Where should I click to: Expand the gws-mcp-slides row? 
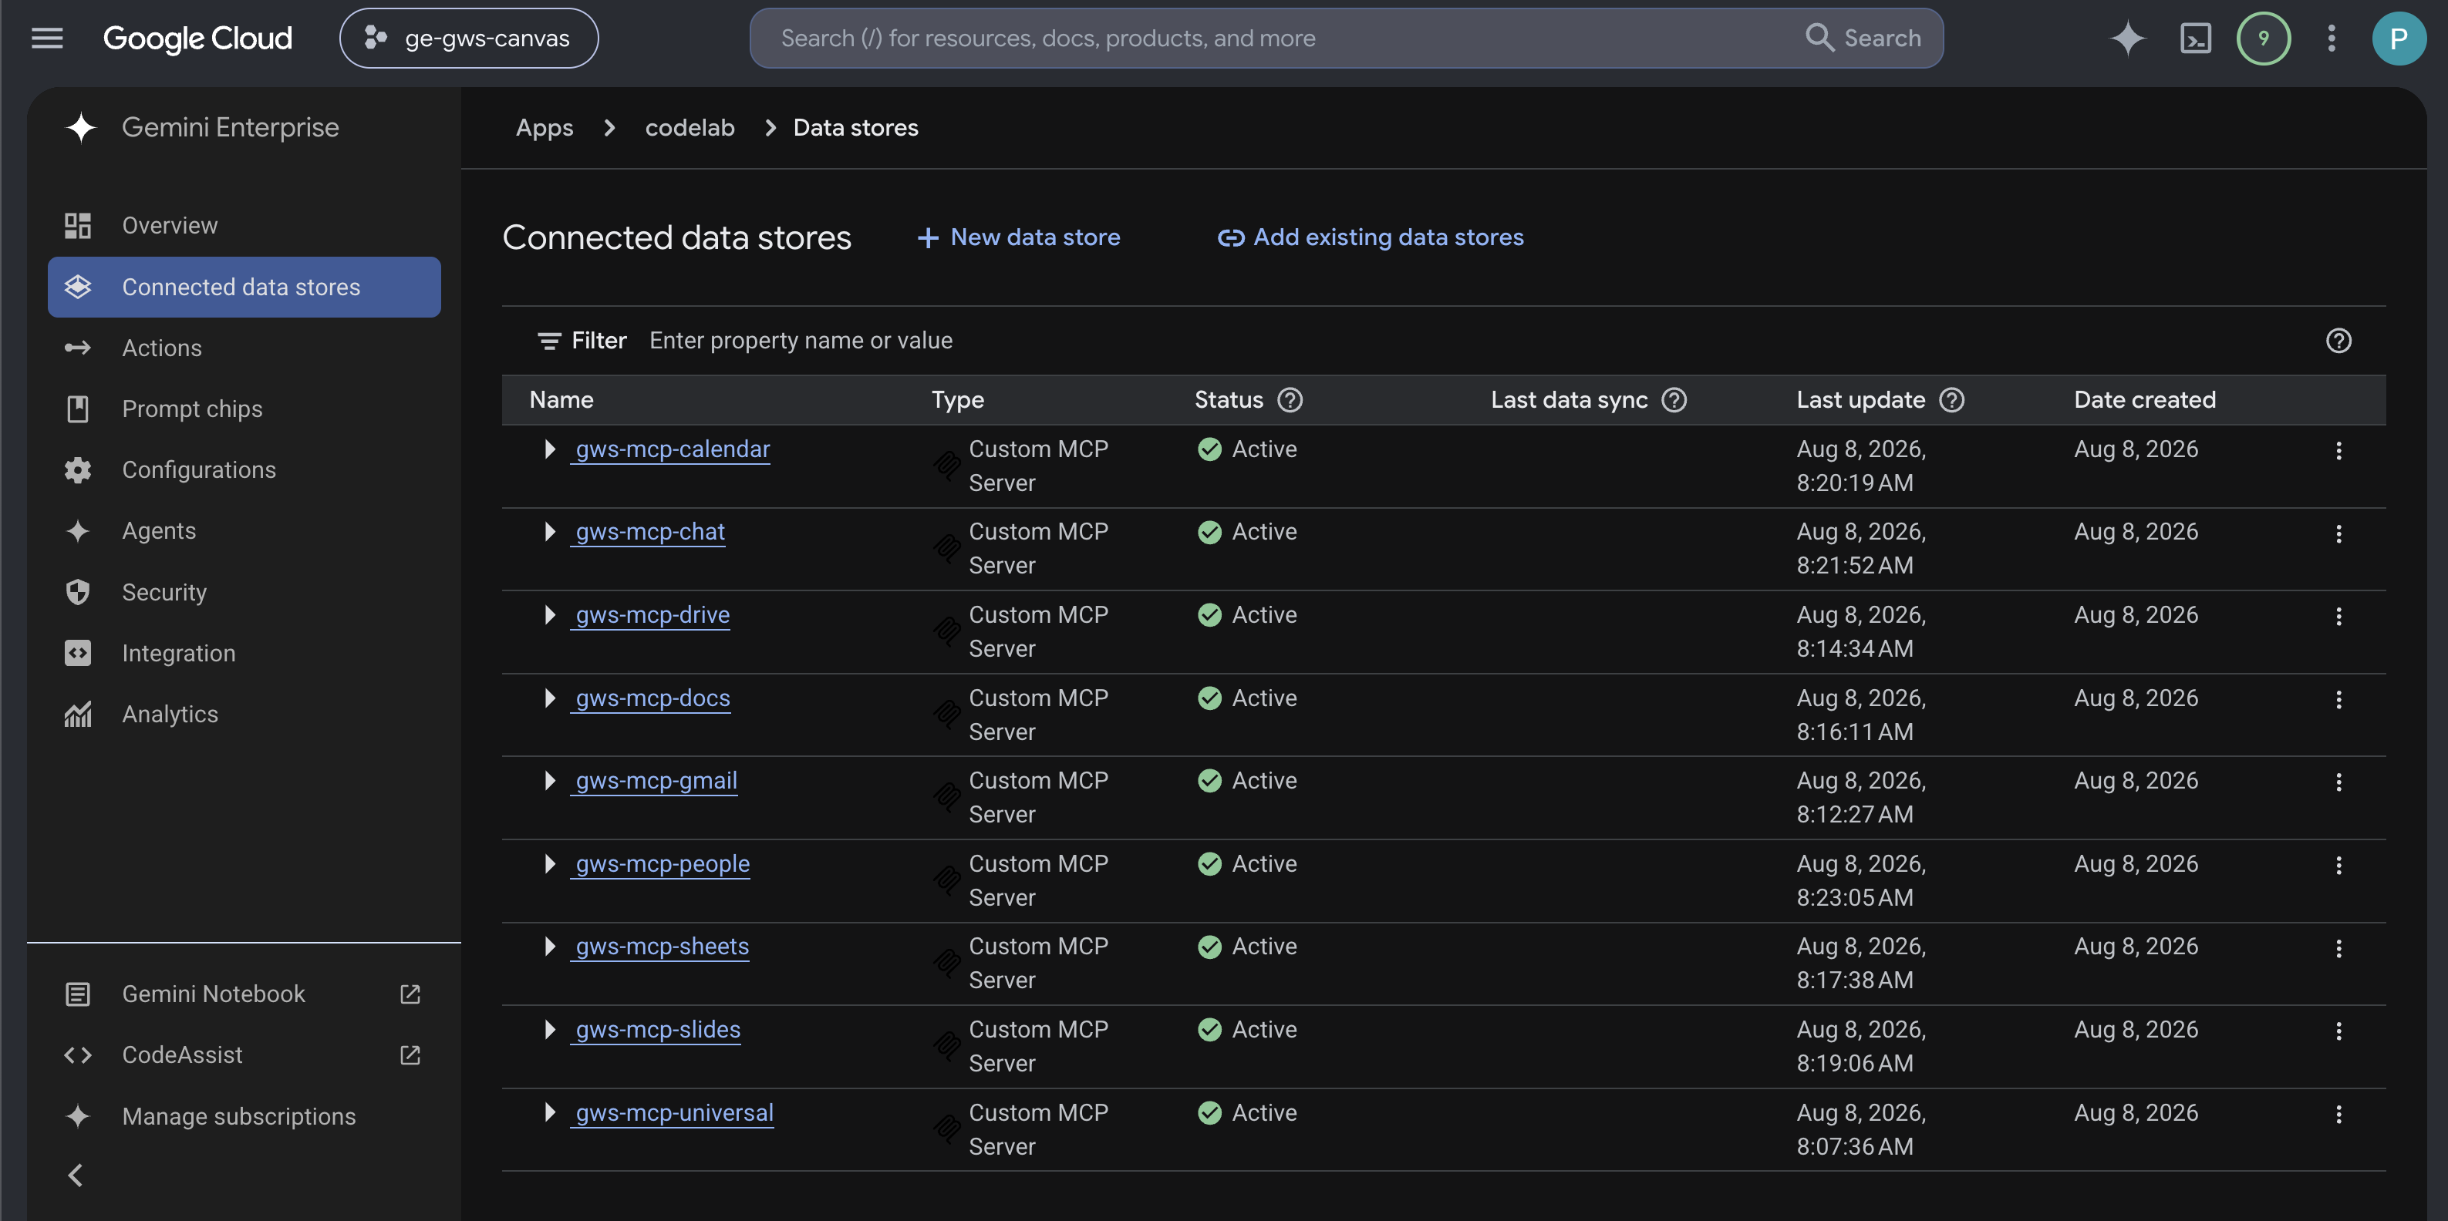549,1029
